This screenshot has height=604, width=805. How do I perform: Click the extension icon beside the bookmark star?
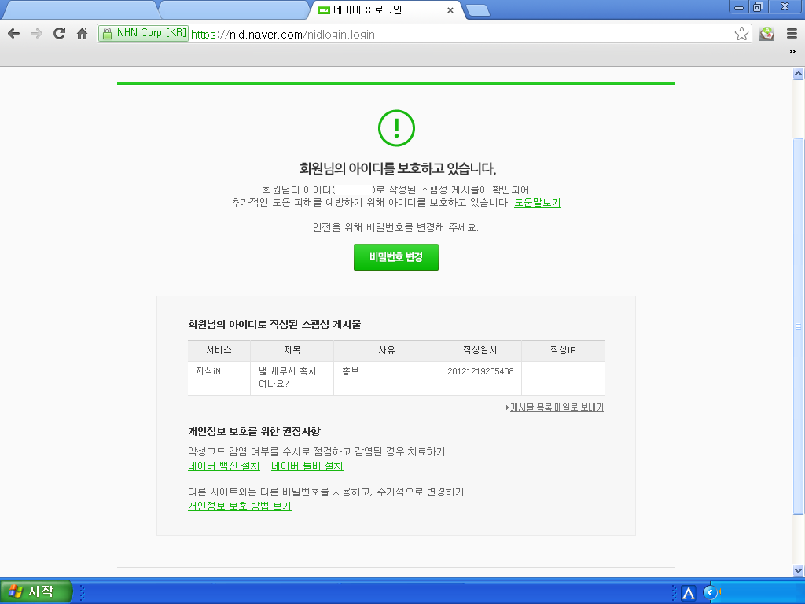[x=767, y=34]
